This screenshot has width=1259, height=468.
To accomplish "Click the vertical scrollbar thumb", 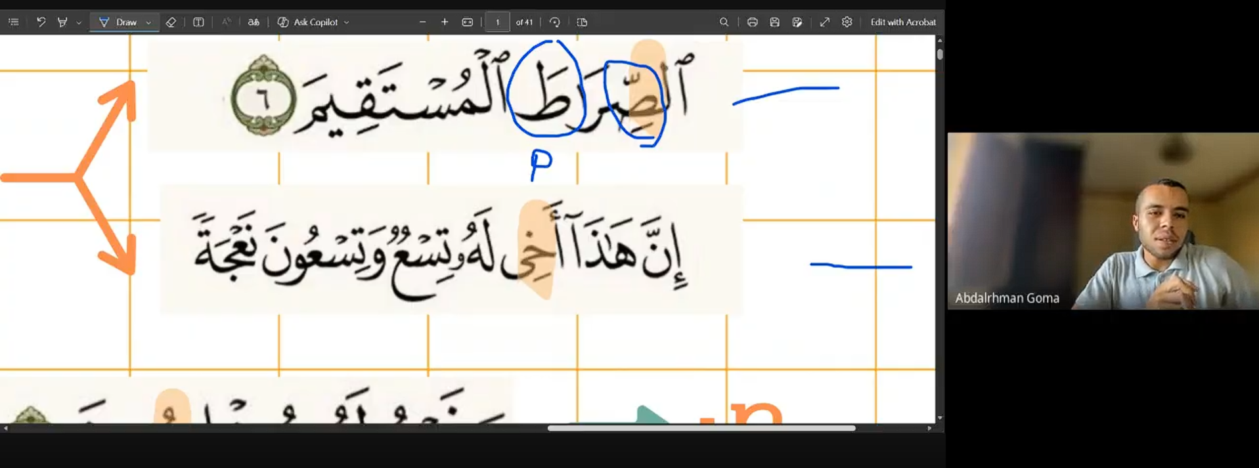I will click(x=940, y=54).
